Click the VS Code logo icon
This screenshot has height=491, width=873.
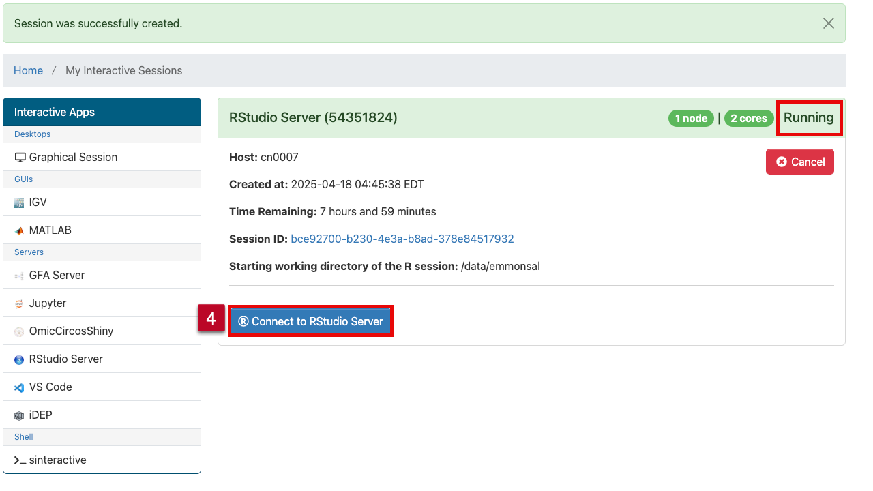tap(19, 387)
